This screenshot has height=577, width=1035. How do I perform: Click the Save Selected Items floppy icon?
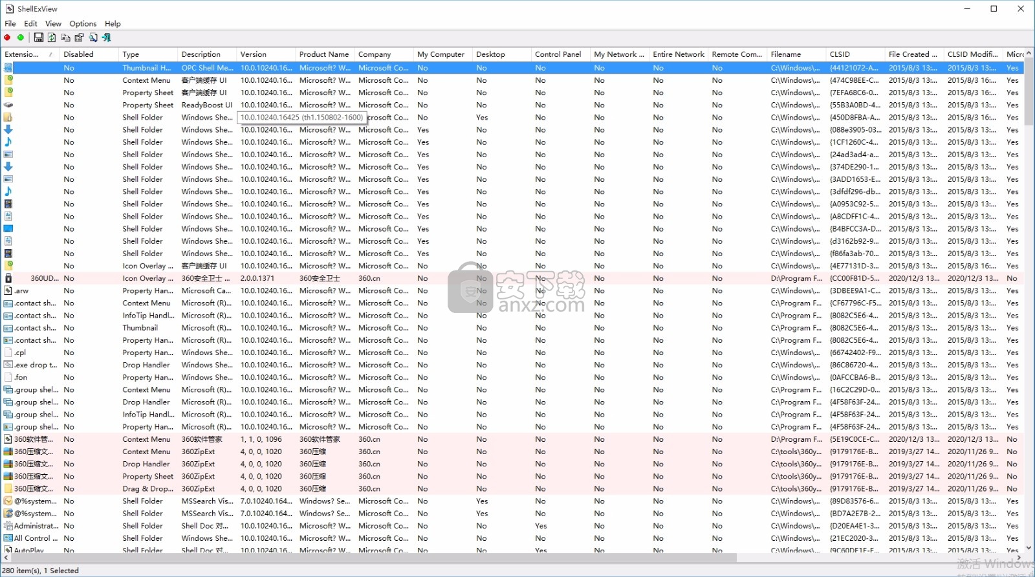pos(39,38)
